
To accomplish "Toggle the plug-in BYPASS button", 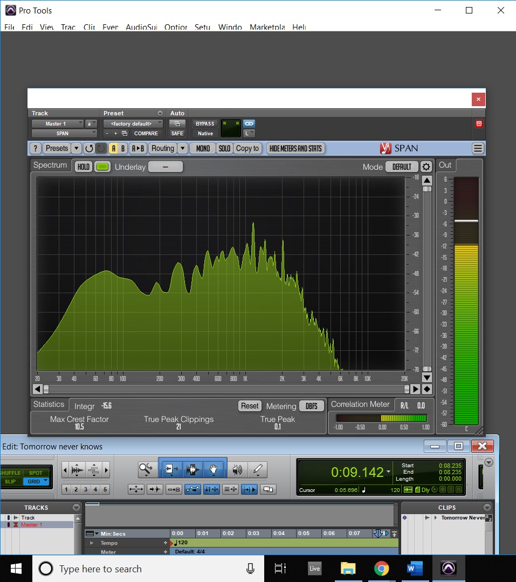I will click(x=205, y=124).
